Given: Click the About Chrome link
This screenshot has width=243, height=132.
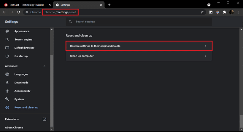Looking at the screenshot, I should click(14, 128).
